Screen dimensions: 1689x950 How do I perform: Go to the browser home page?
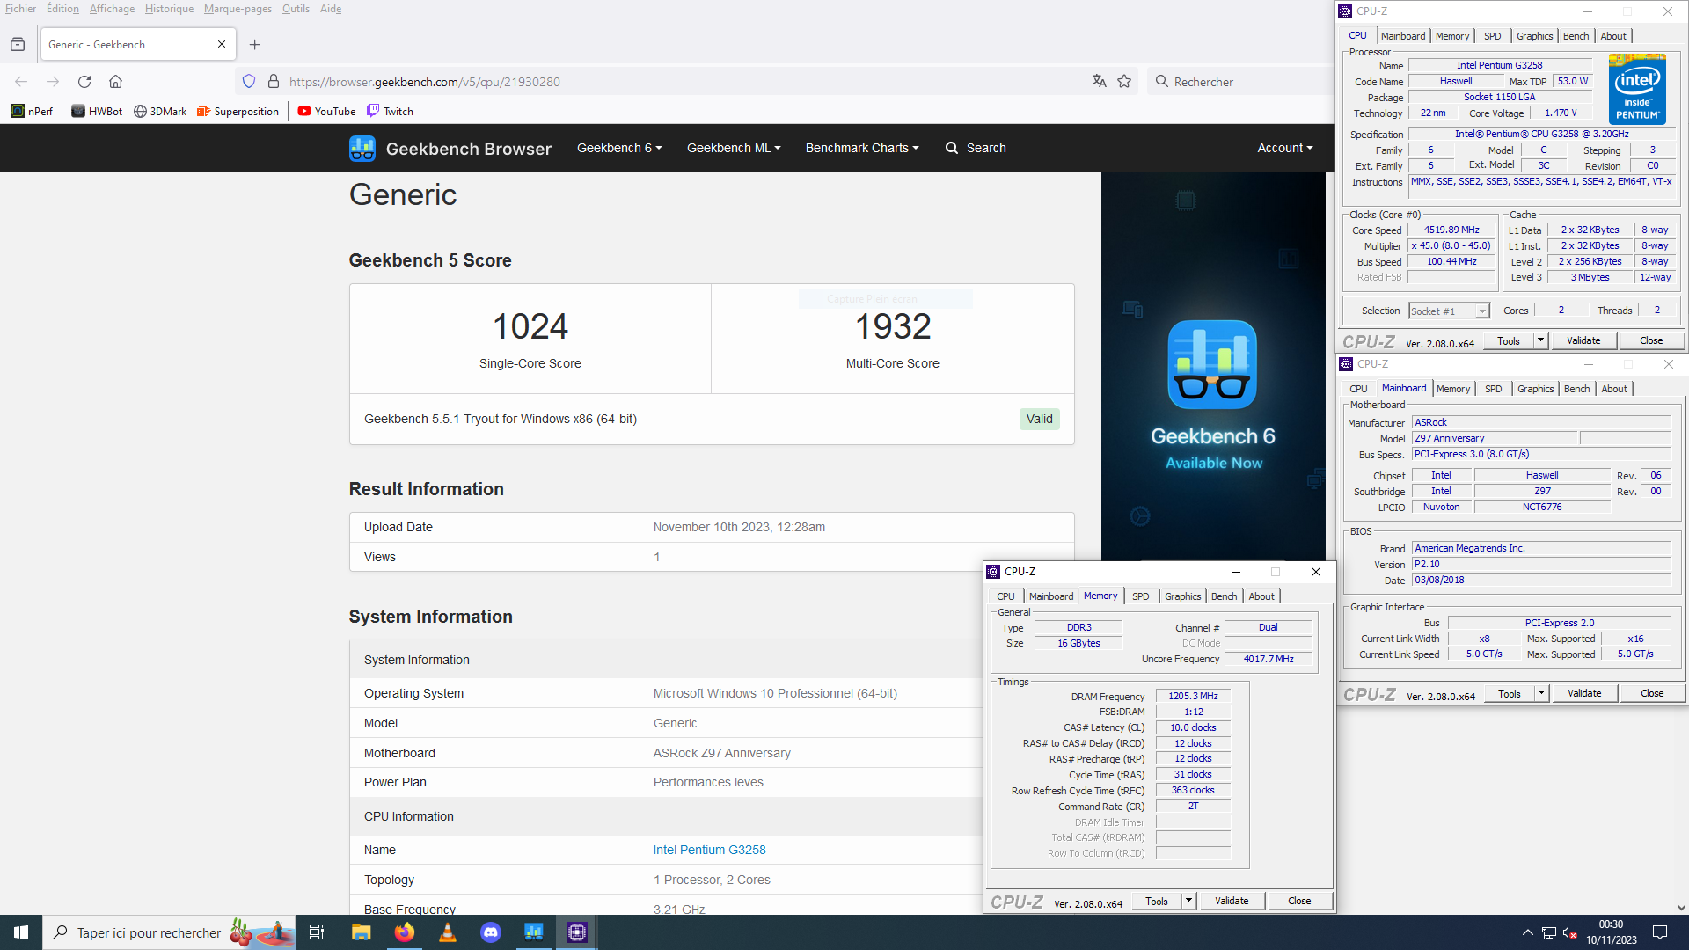pyautogui.click(x=115, y=82)
